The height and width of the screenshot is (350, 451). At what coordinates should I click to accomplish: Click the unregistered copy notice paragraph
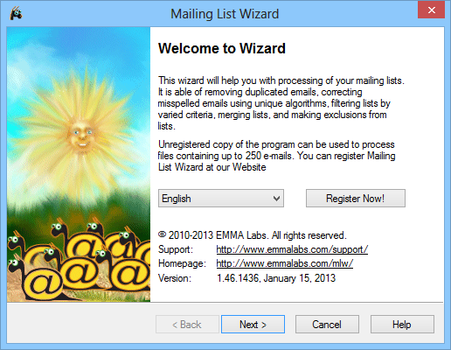tap(277, 156)
